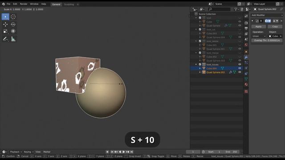Open Modifiers wrench properties tab
The image size is (285, 160).
pos(246,57)
